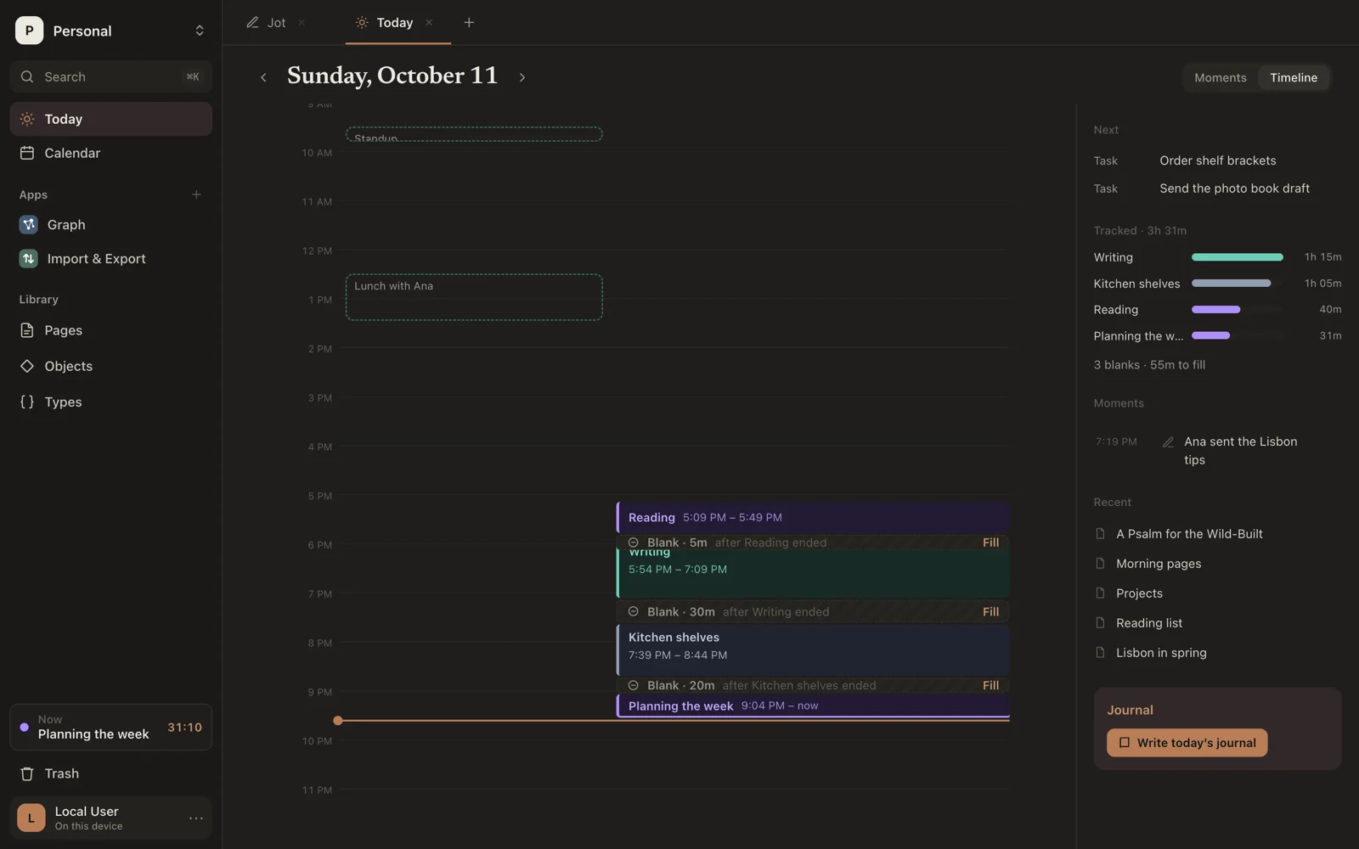Click the Projects page document icon

click(1101, 593)
